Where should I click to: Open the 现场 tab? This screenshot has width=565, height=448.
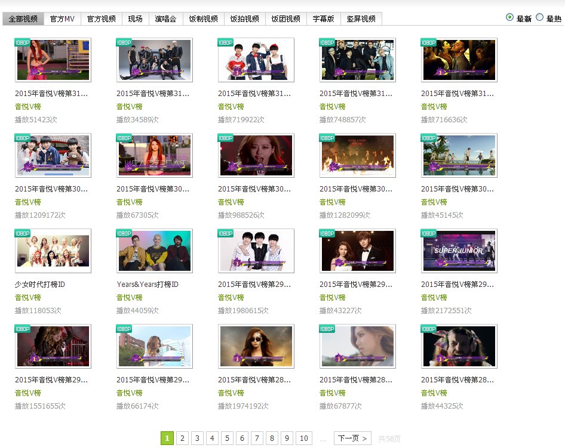click(x=134, y=18)
